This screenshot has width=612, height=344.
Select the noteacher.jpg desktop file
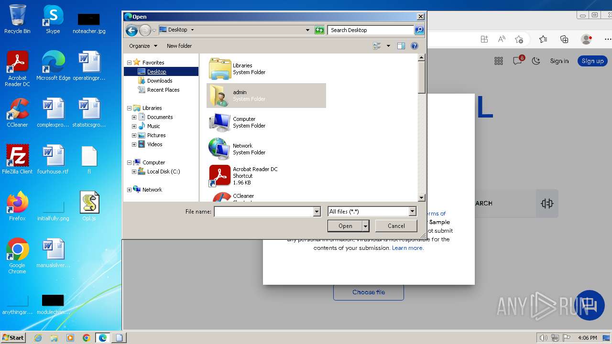[x=89, y=22]
